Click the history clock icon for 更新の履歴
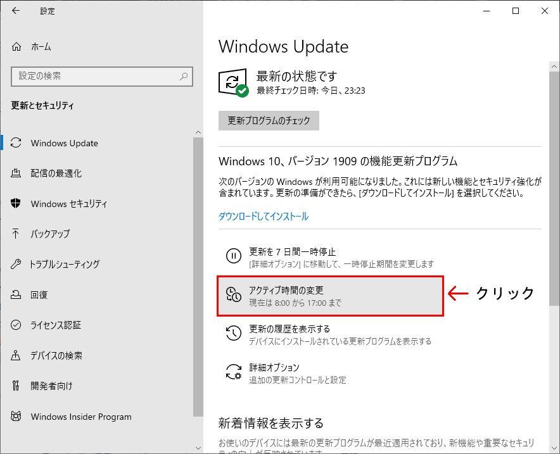 (234, 333)
